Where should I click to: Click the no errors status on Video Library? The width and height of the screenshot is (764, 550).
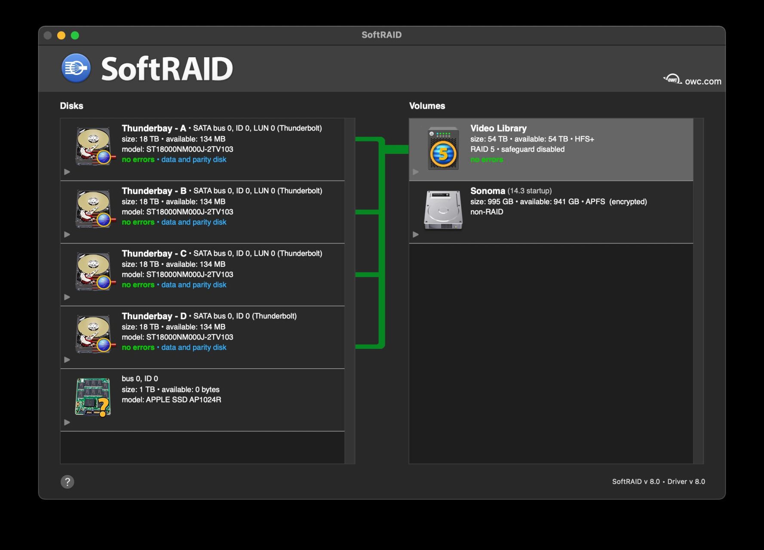486,159
